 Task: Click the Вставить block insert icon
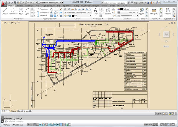[x=108, y=11]
